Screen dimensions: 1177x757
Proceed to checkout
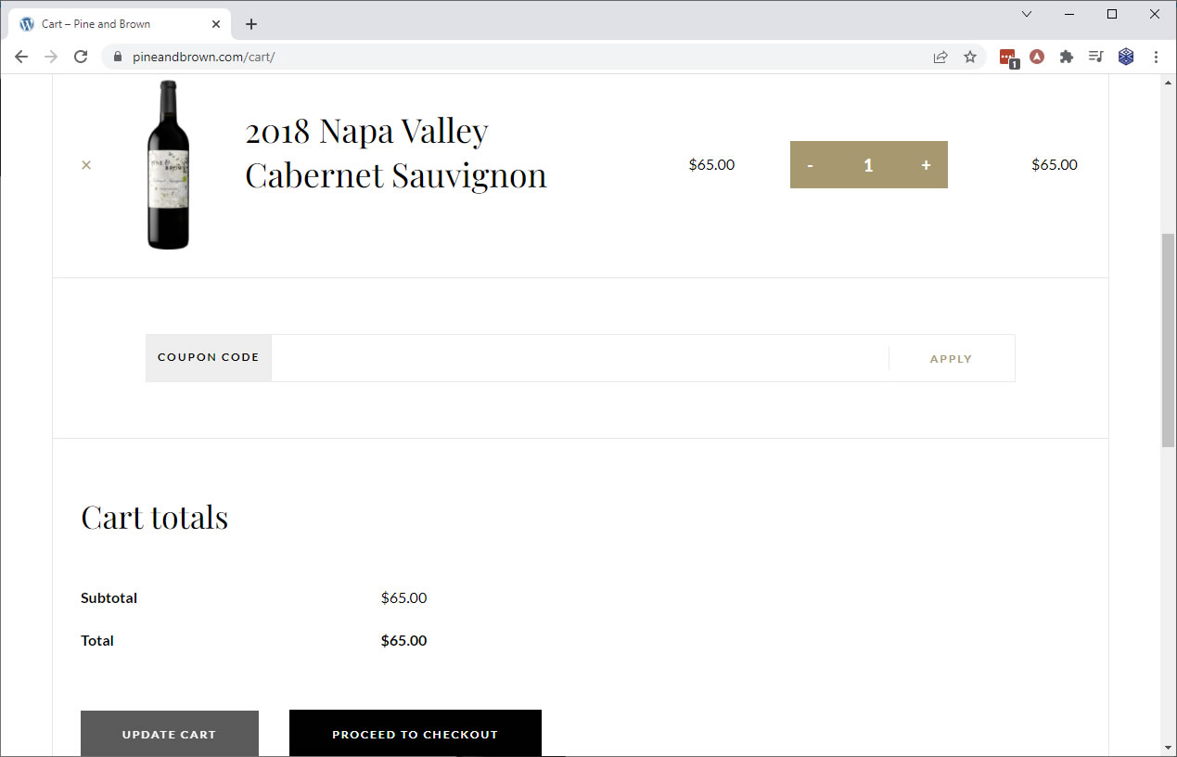coord(415,734)
